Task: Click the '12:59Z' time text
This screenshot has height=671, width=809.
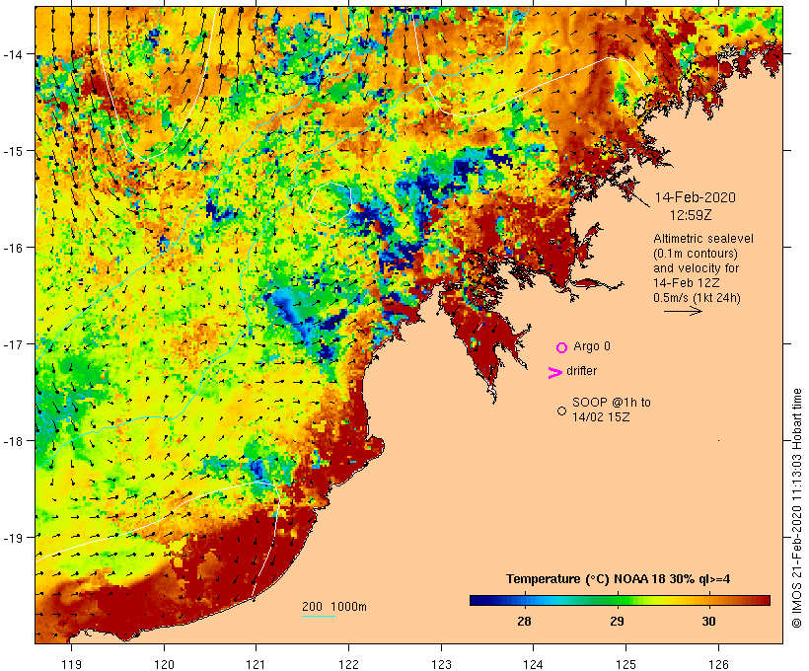Action: 691,215
